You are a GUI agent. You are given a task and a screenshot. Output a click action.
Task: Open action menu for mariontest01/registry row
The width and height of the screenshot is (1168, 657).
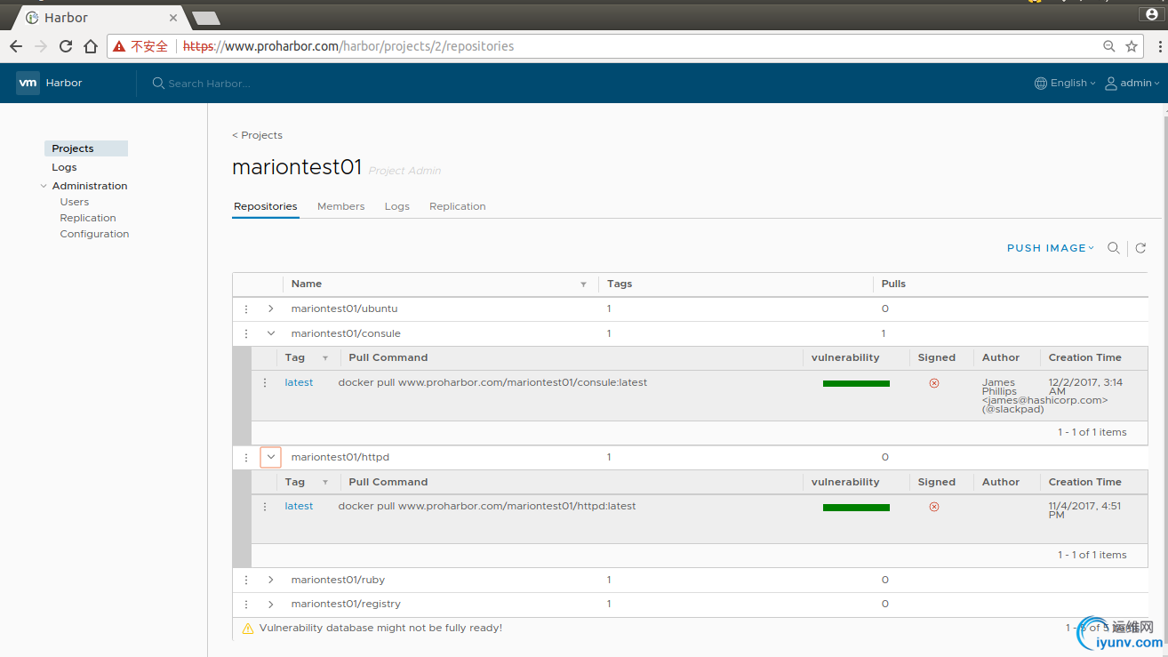246,605
